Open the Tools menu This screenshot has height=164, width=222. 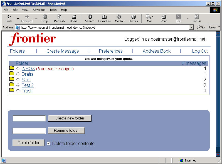pyautogui.click(x=53, y=10)
